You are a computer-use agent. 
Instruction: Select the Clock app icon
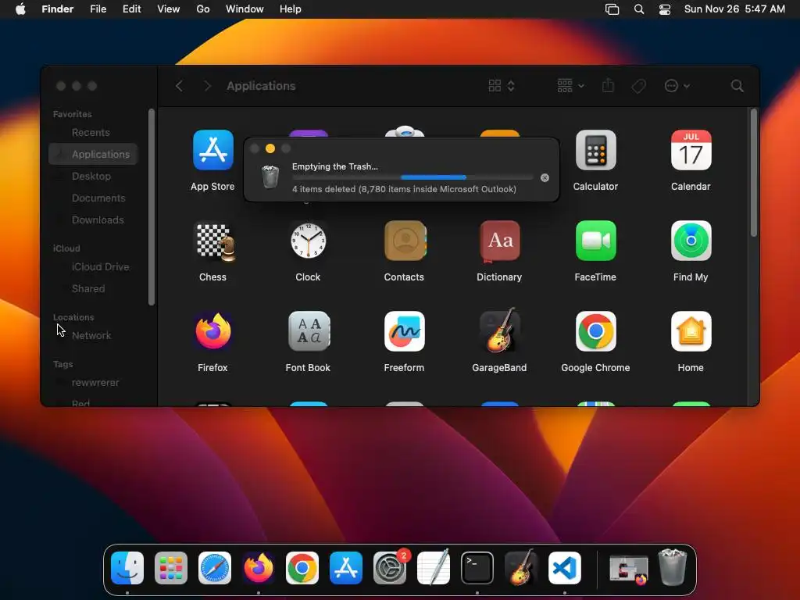tap(308, 241)
